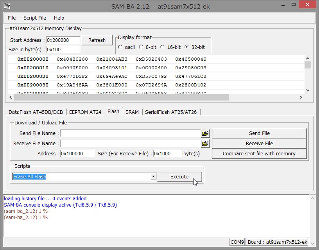
Task: Click memory value 0x07D2694A
Action: tap(151, 85)
